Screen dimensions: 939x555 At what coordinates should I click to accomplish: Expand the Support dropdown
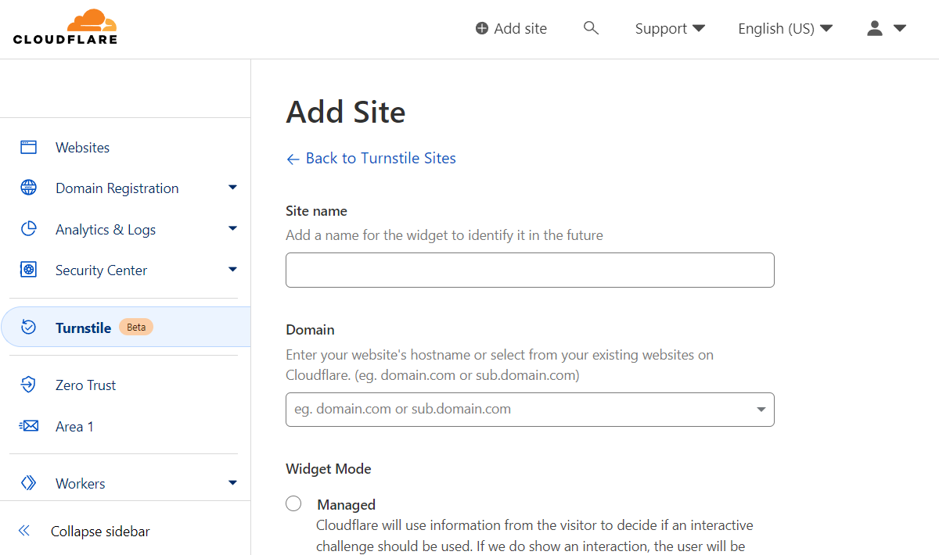(669, 28)
